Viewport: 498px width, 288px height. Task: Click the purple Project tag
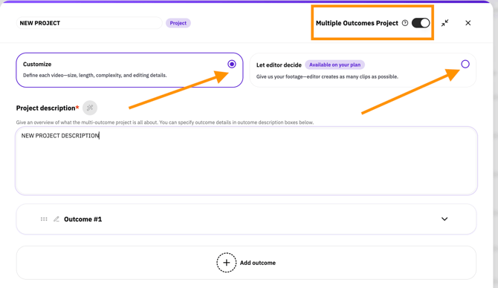(178, 23)
